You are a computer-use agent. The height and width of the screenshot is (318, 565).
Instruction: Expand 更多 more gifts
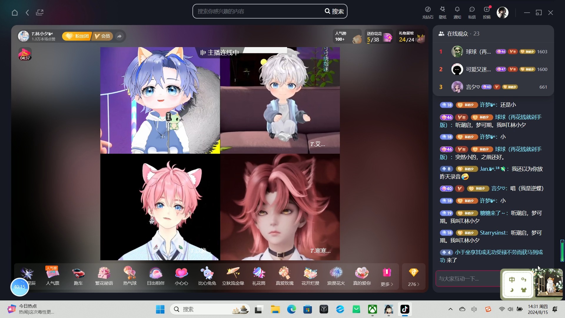(387, 277)
